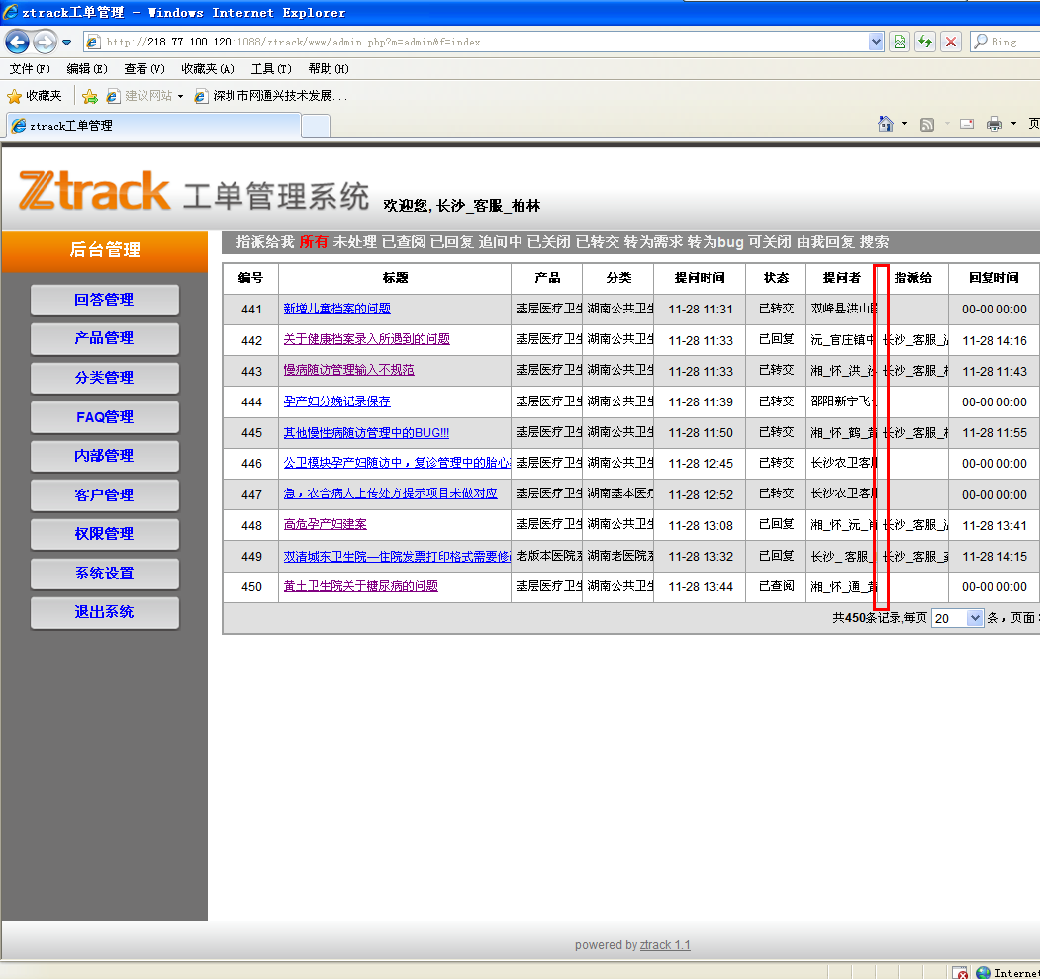Select the 可关闭 filter
The image size is (1040, 979).
(770, 242)
